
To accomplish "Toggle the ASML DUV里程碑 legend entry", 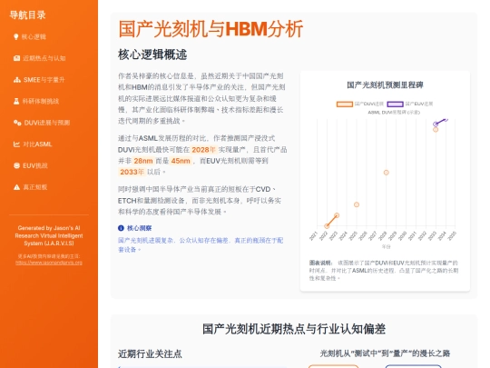I will point(394,112).
